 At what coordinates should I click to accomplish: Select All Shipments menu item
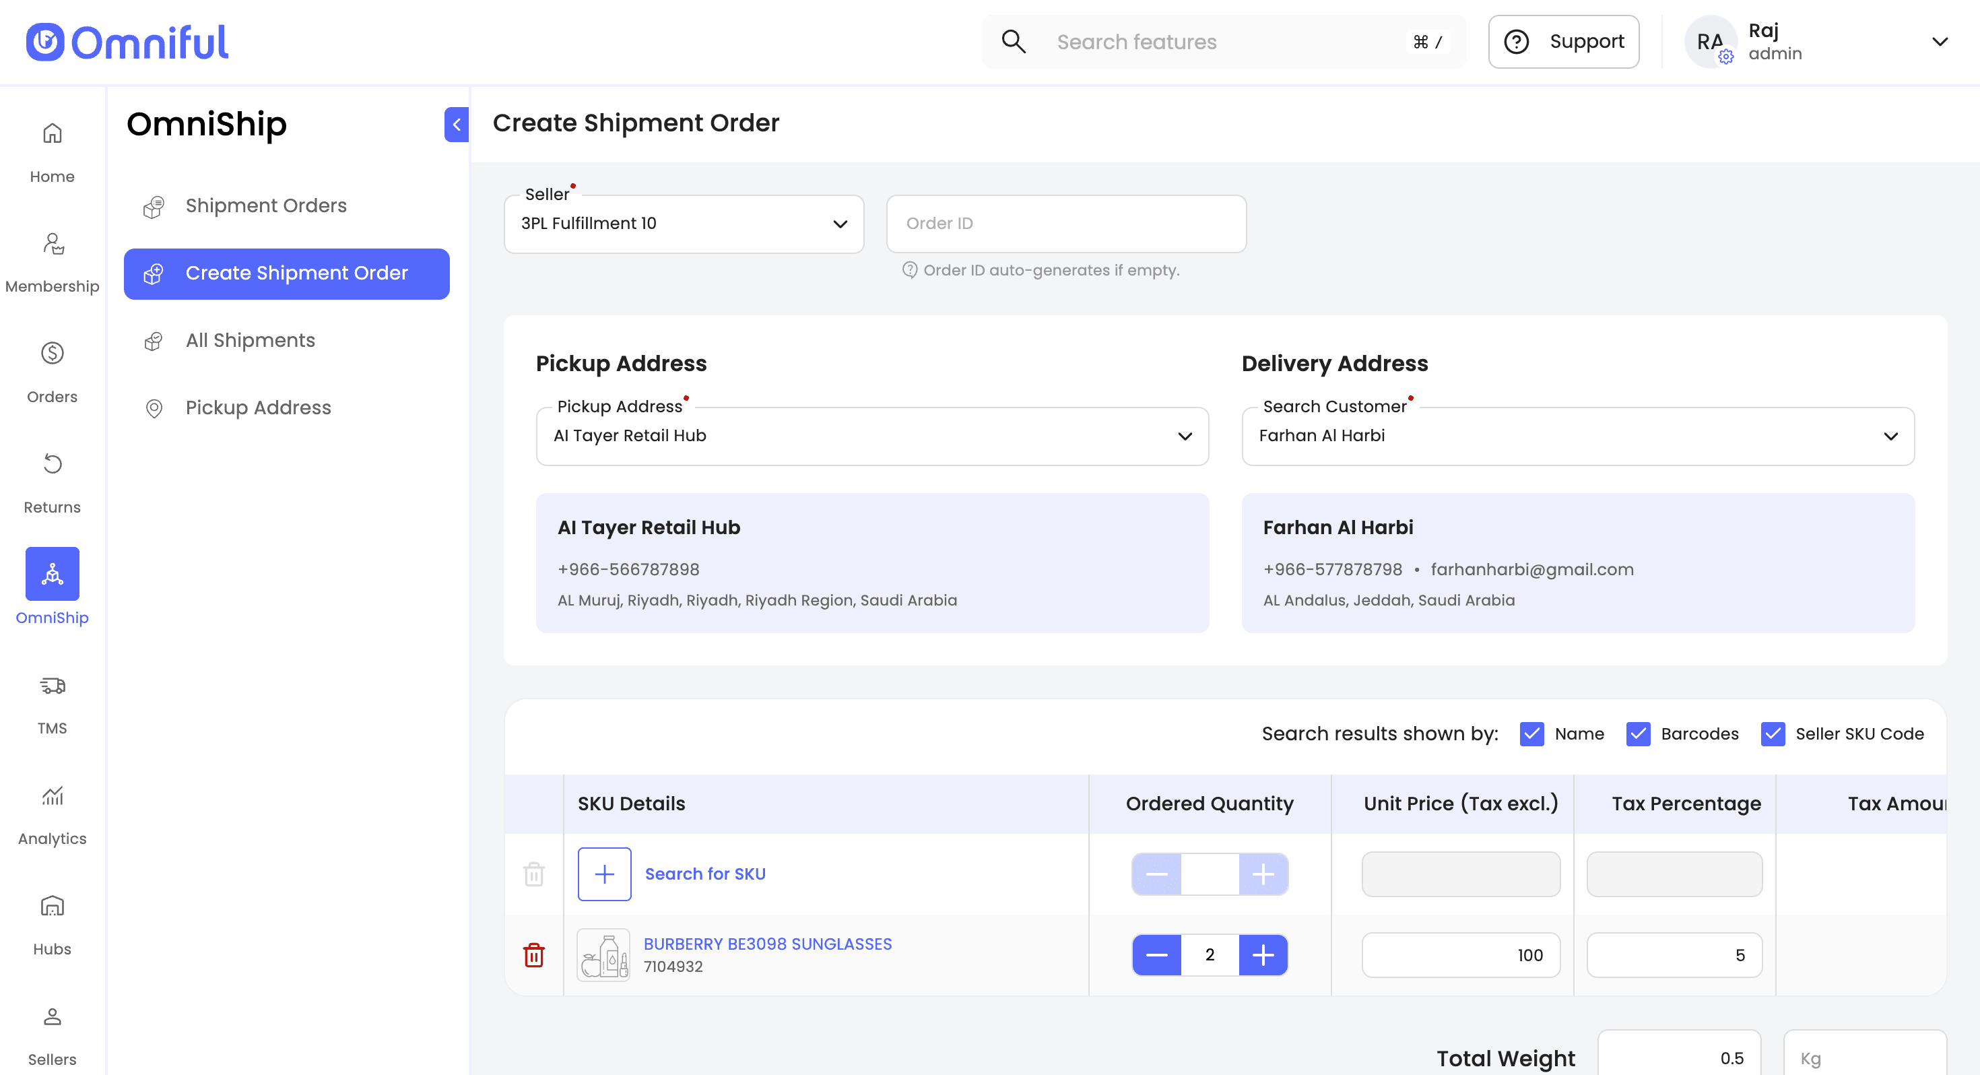(x=250, y=340)
